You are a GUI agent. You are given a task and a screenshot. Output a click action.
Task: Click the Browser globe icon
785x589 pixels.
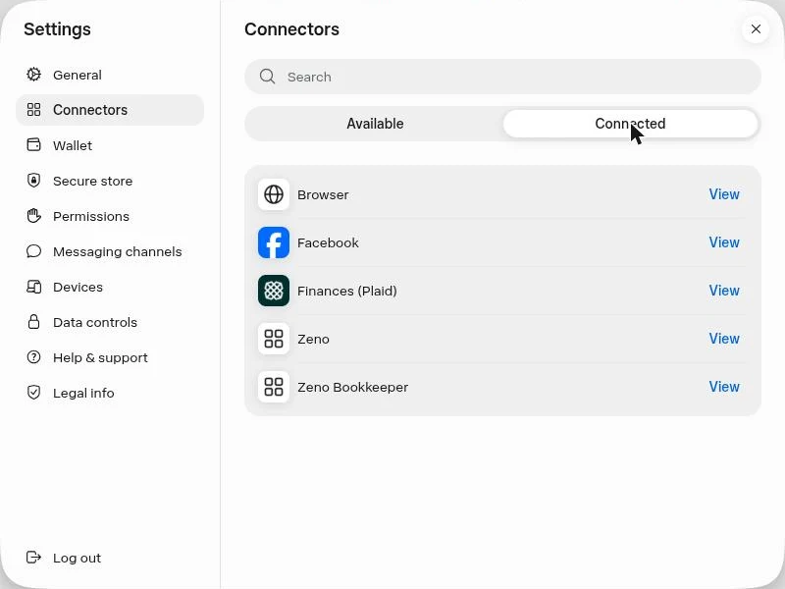coord(274,194)
